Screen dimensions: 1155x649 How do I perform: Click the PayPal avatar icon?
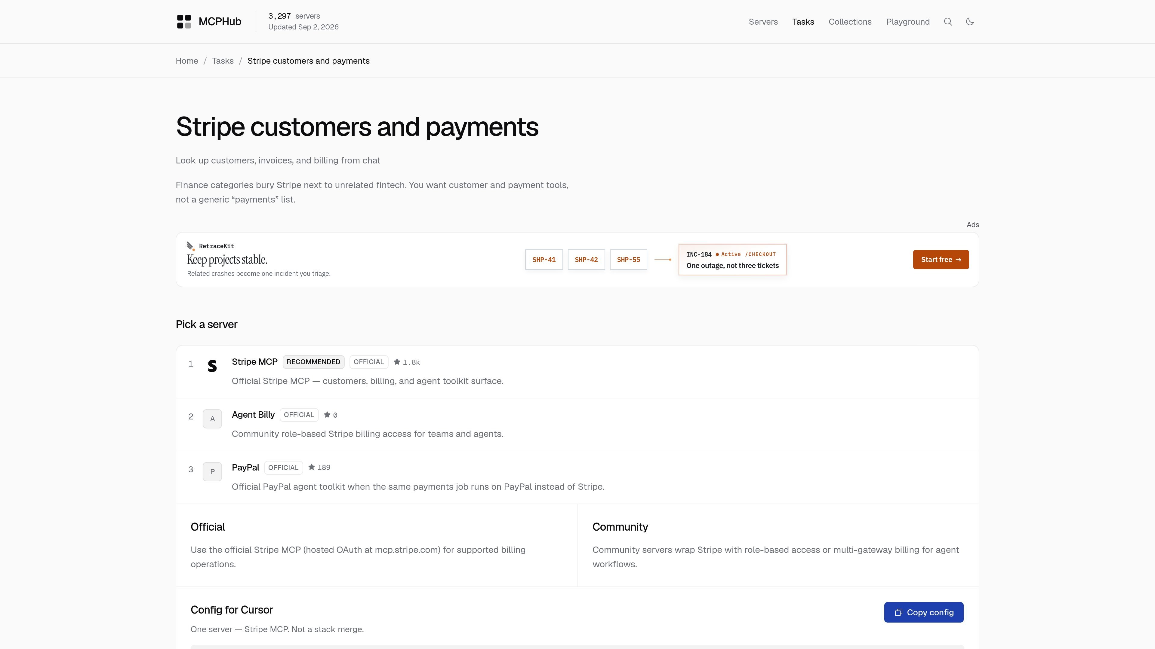pos(212,472)
